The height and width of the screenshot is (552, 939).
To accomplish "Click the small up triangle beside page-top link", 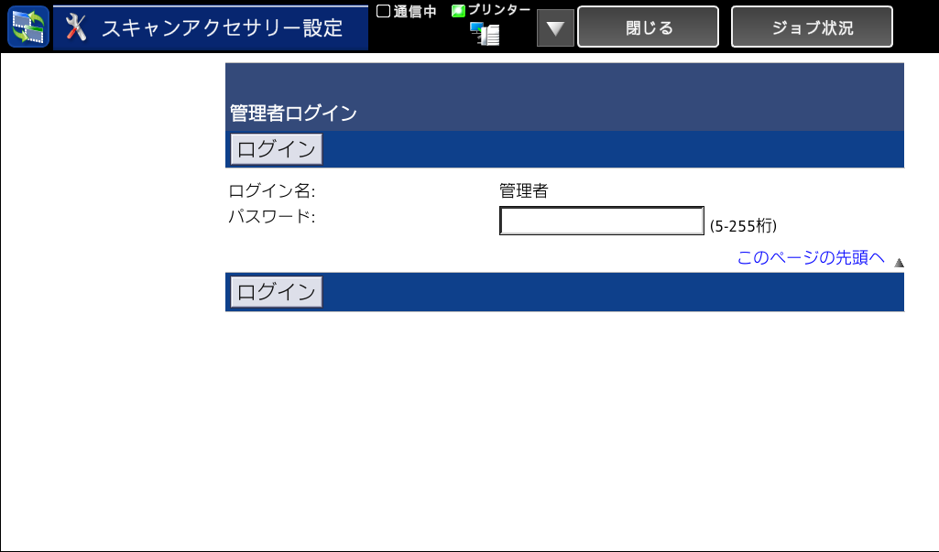I will tap(899, 263).
